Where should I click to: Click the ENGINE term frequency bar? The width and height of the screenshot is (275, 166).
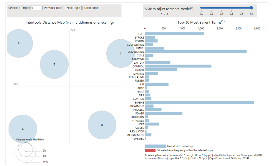[x=199, y=102]
